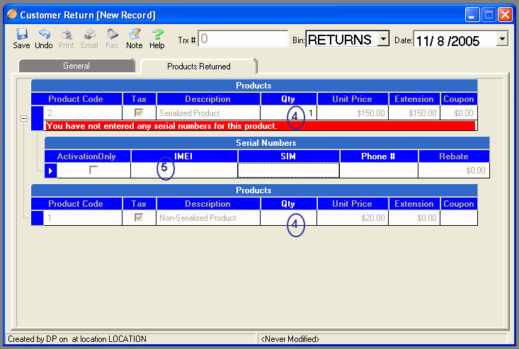Click the Non-Serialized Product description cell
This screenshot has height=349, width=519.
208,217
